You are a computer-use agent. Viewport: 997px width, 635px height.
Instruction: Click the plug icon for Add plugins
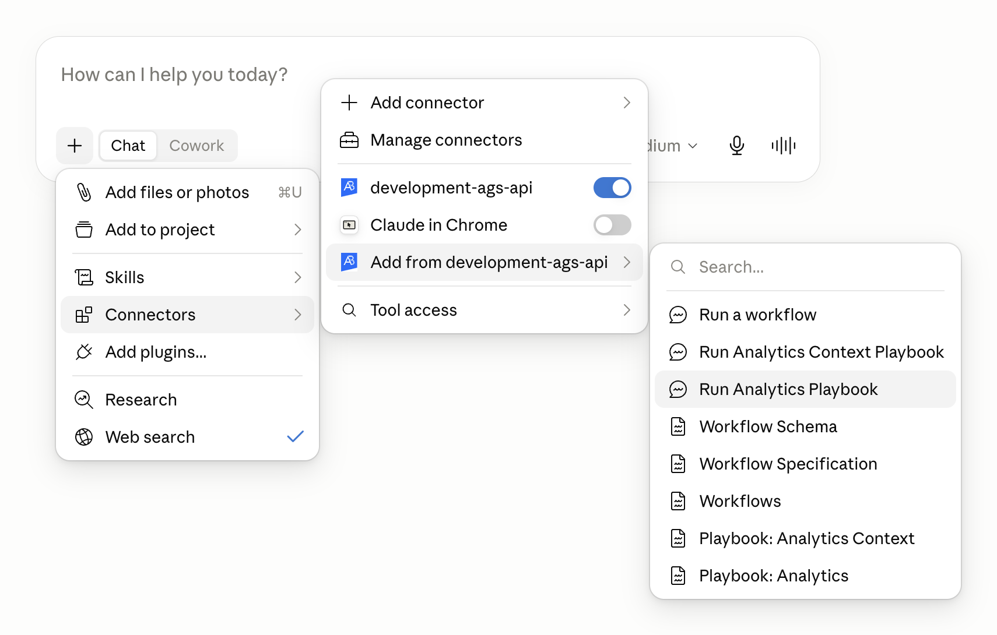[x=84, y=352]
